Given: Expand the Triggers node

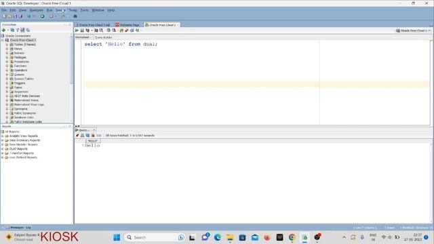Looking at the screenshot, I should 7,83.
